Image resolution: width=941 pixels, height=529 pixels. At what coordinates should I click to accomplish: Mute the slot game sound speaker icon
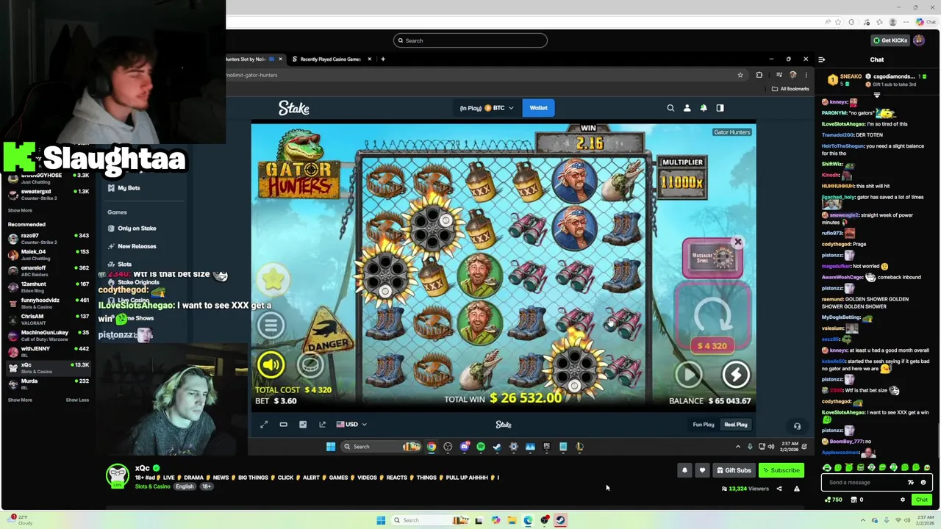pos(271,364)
